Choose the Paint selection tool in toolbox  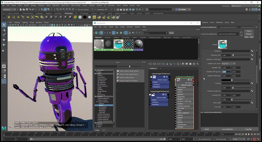[4, 35]
